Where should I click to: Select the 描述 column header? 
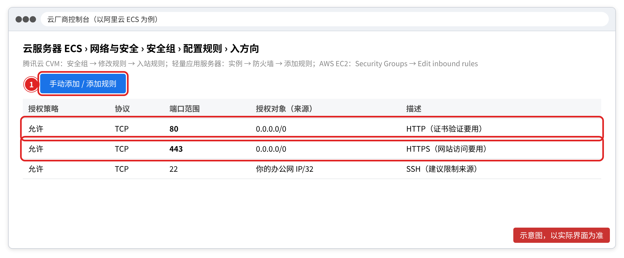(414, 109)
